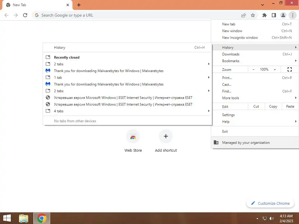Click the Copy button in Edit row
This screenshot has height=224, width=299.
(x=273, y=106)
